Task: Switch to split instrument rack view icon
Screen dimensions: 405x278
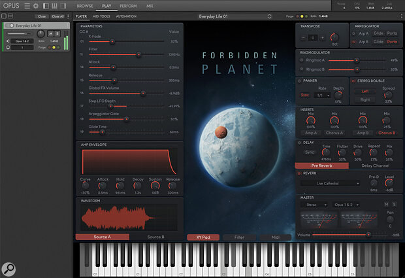Action: (10, 16)
